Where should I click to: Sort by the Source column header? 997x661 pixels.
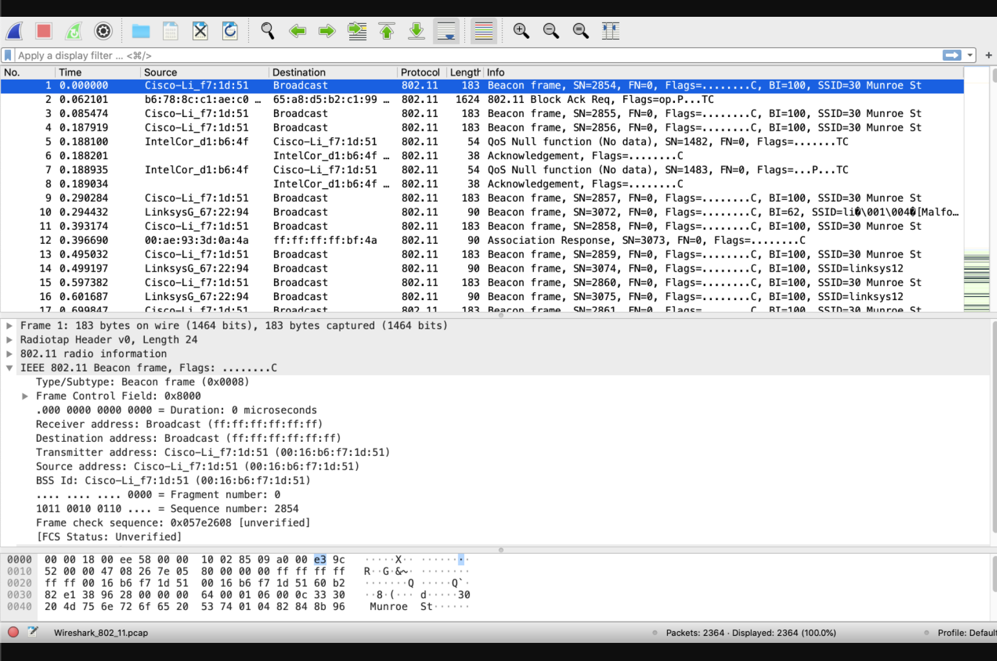(204, 72)
